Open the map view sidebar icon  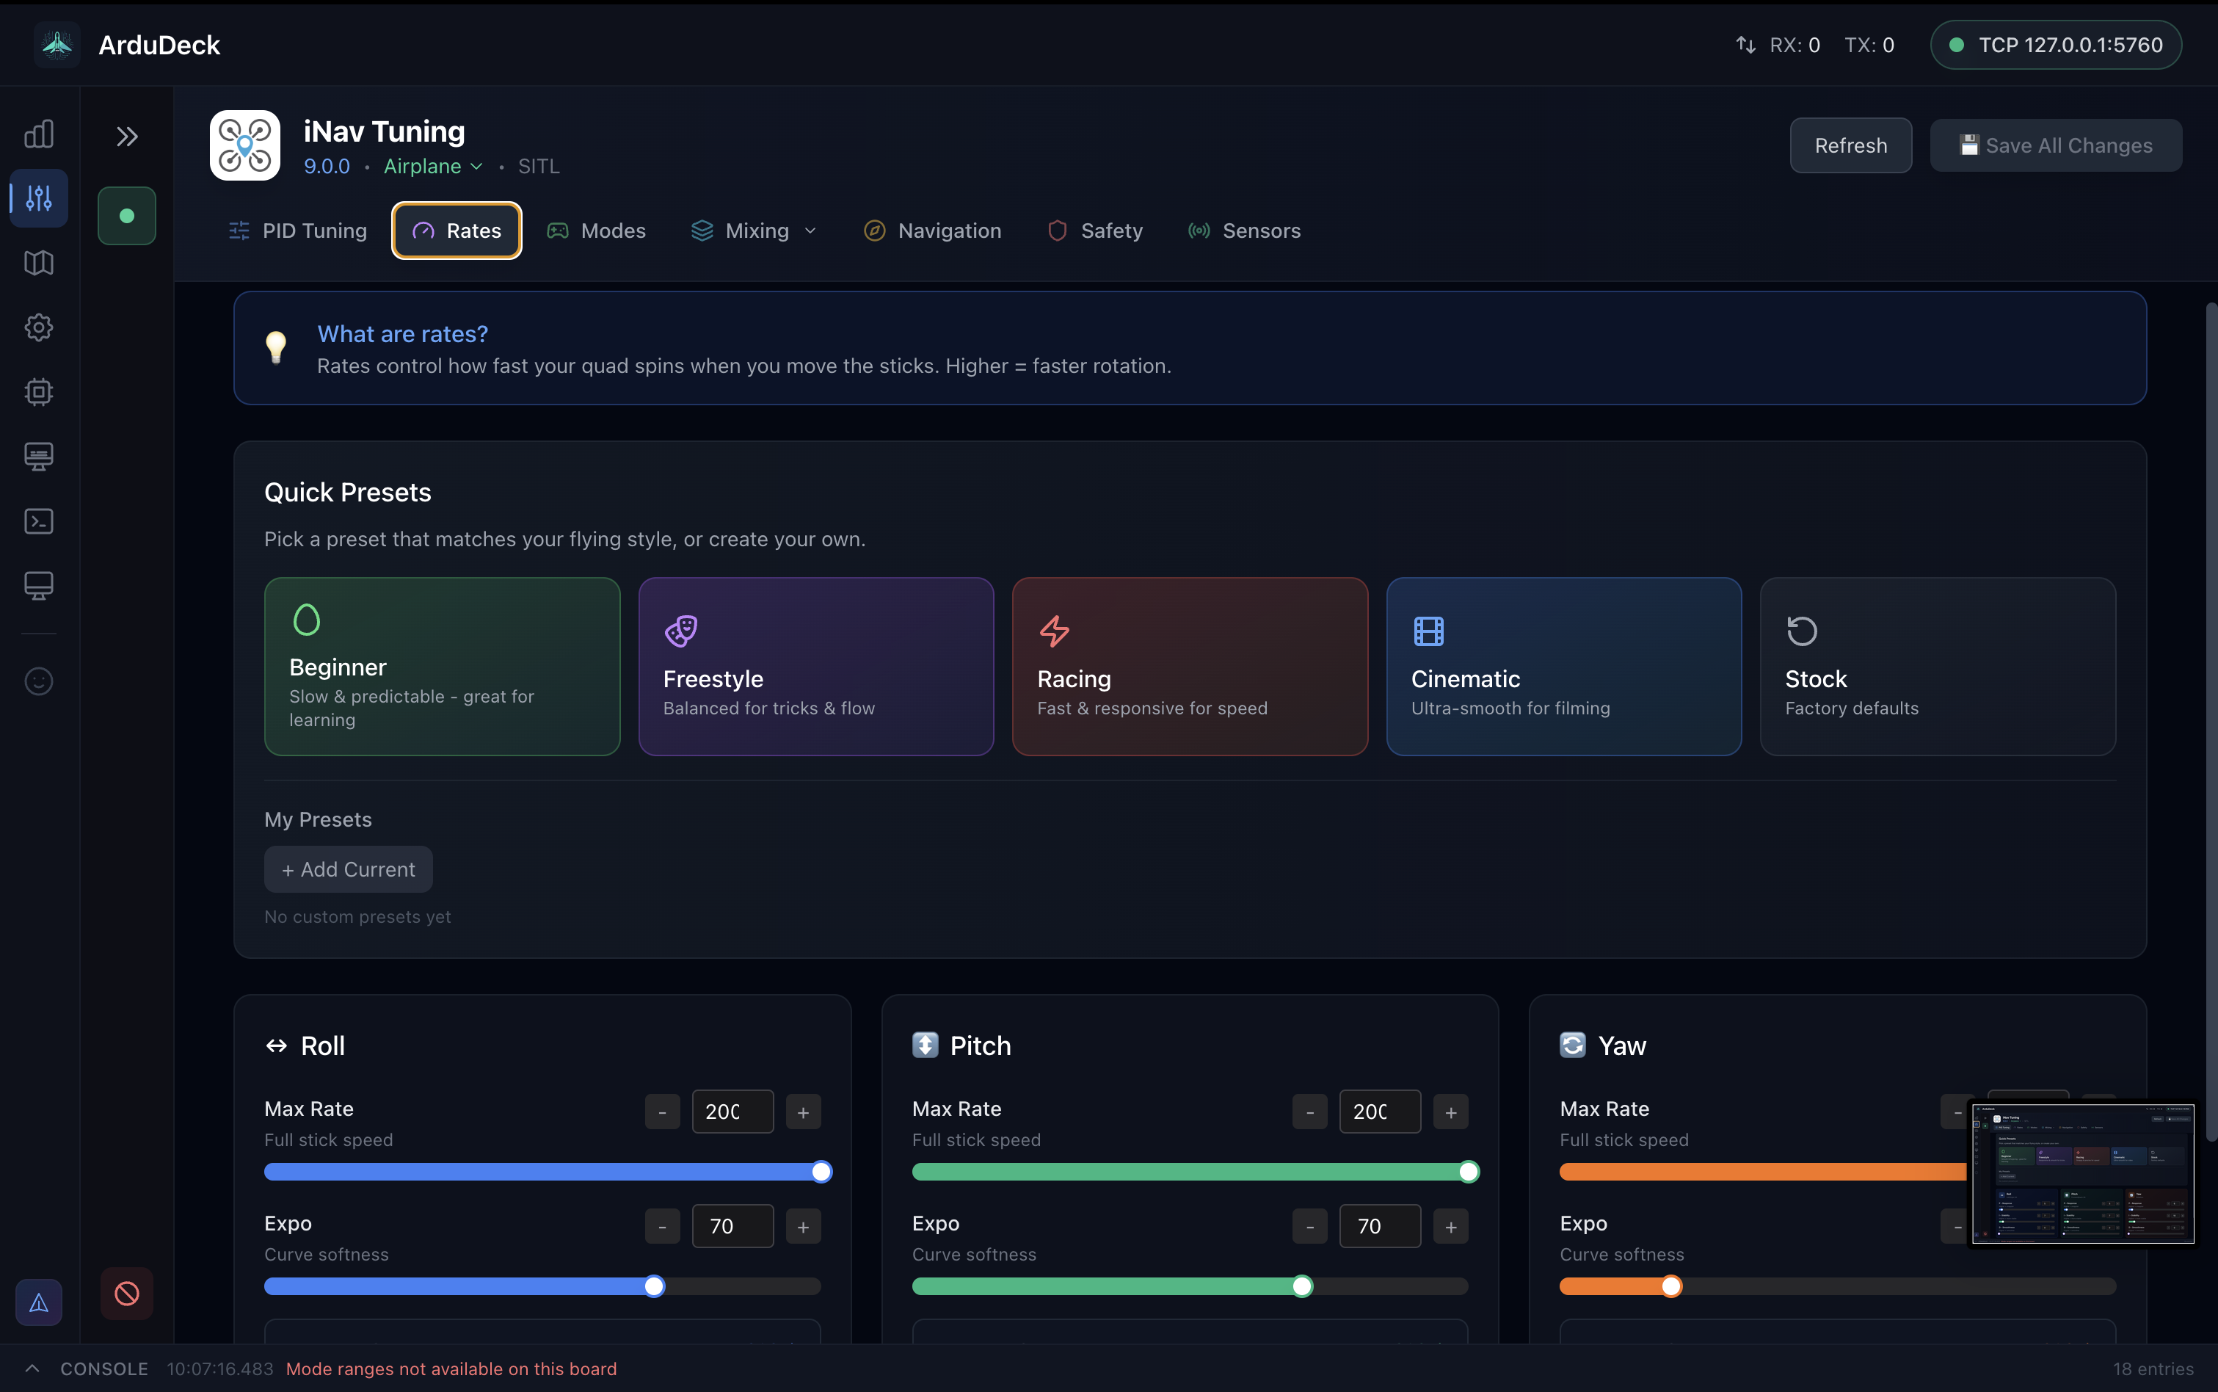(39, 264)
